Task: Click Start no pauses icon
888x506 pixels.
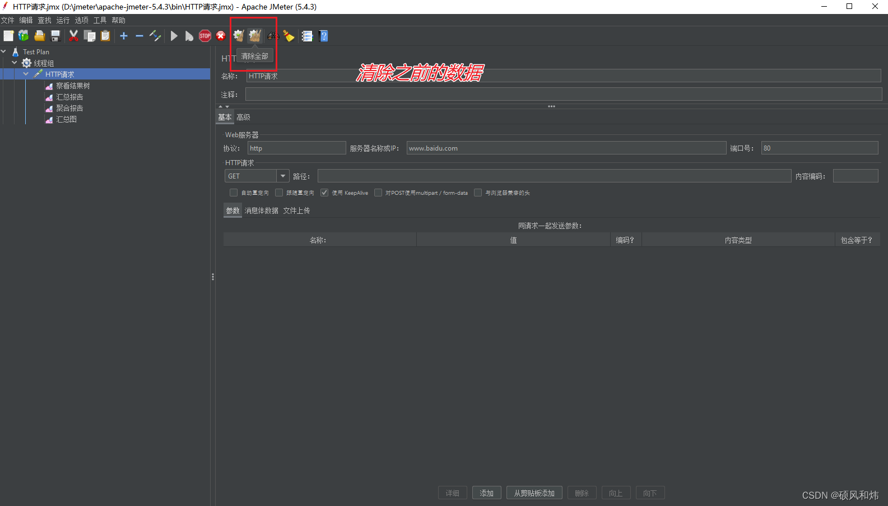Action: click(x=189, y=36)
